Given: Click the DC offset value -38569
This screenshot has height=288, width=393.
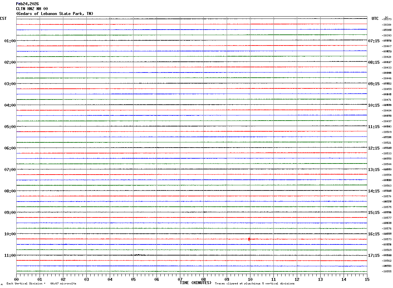Looking at the screenshot, I should (387, 250).
